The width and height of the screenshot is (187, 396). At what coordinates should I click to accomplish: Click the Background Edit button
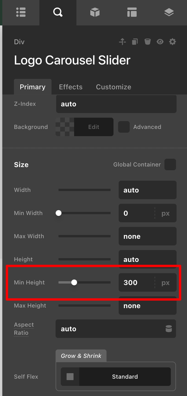93,127
